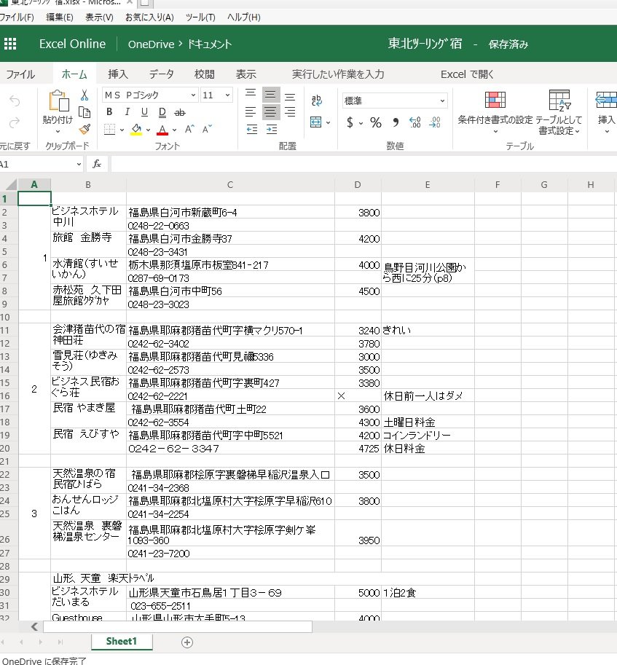This screenshot has width=617, height=665.
Task: Open the font color dropdown arrow
Action: click(x=174, y=130)
